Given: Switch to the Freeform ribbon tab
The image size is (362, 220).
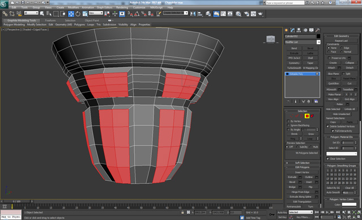Looking at the screenshot, I should [x=50, y=20].
